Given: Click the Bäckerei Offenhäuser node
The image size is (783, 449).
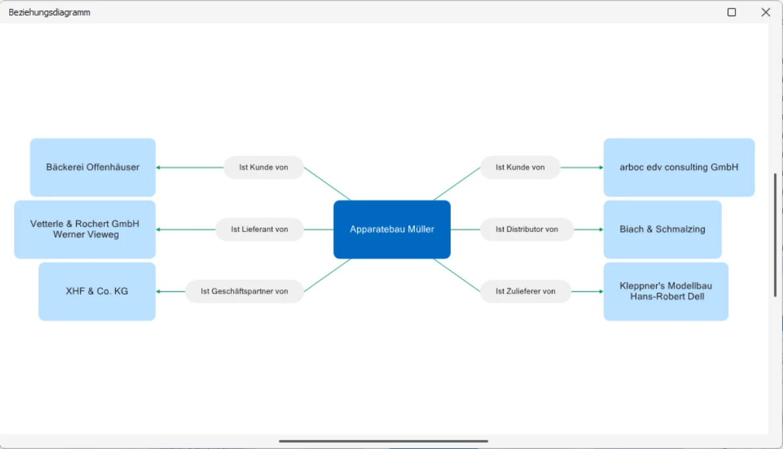Looking at the screenshot, I should [x=93, y=167].
